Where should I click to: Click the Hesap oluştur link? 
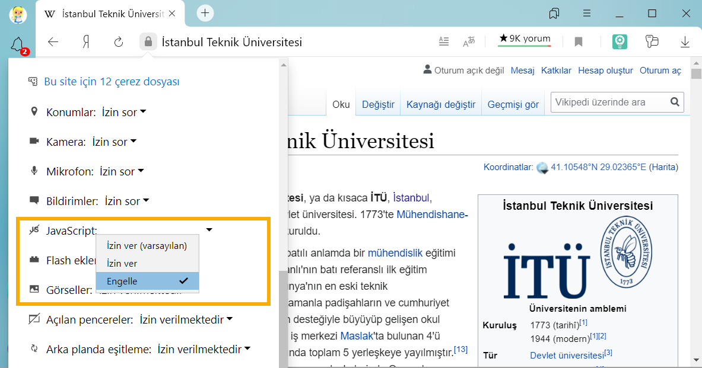point(605,70)
